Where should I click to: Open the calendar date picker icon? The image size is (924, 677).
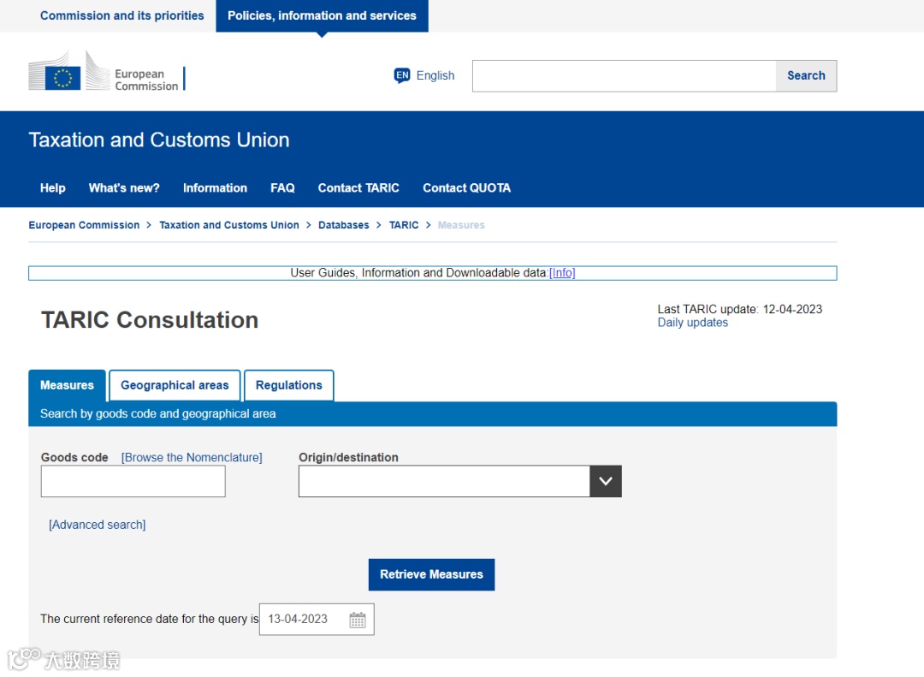(x=358, y=620)
